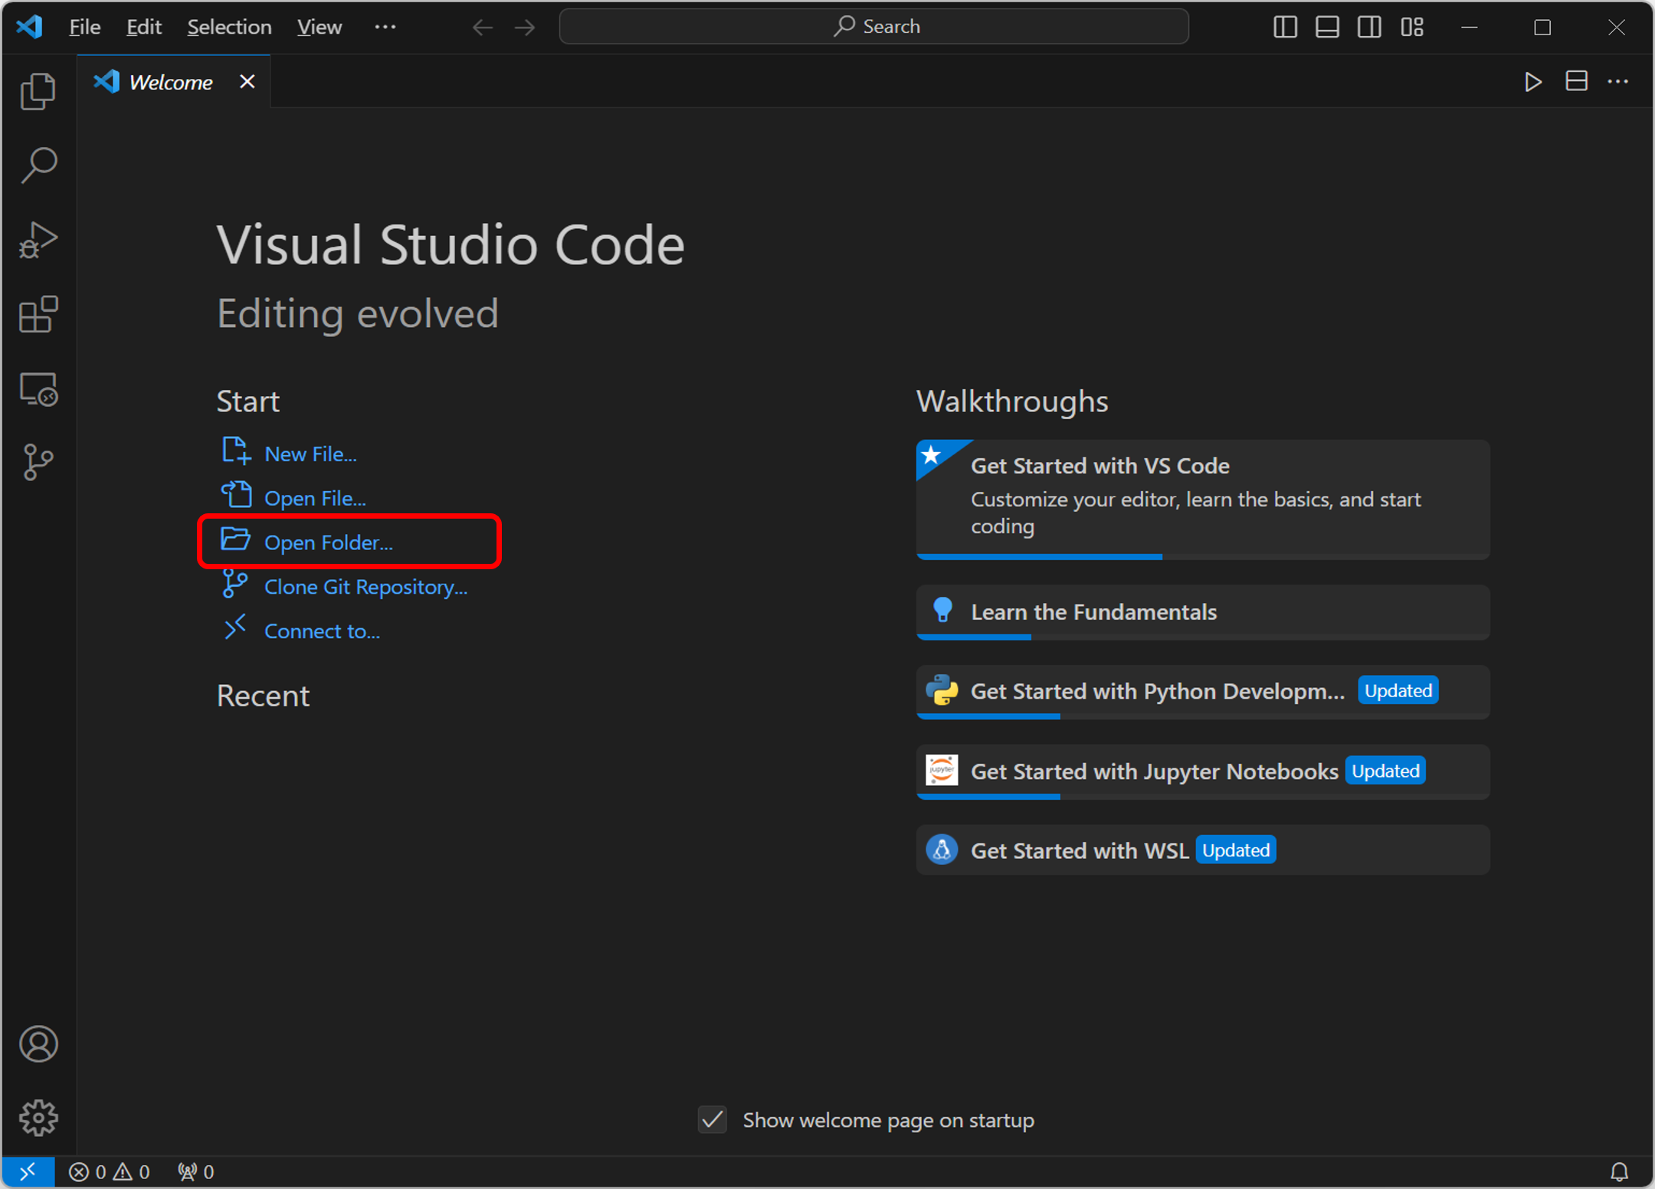The height and width of the screenshot is (1189, 1655).
Task: Open the Customize Layout menu
Action: point(1412,27)
